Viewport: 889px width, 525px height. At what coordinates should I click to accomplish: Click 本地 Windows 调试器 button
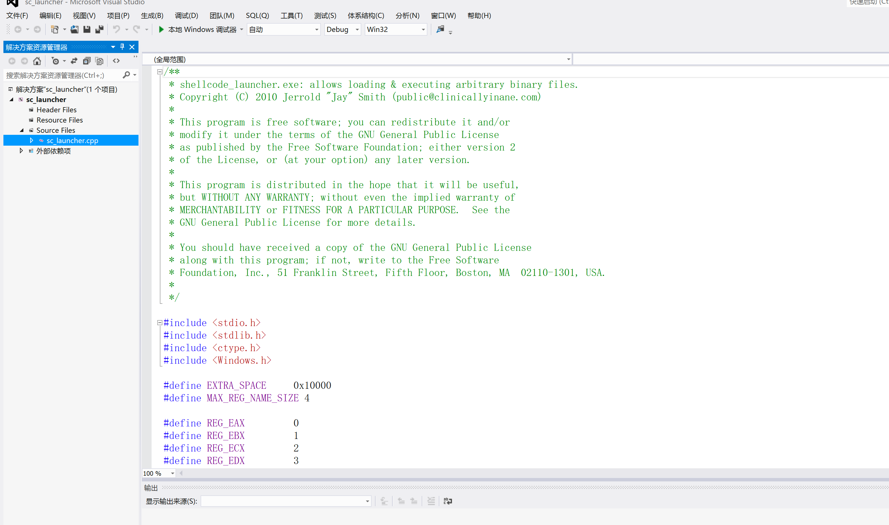coord(202,30)
